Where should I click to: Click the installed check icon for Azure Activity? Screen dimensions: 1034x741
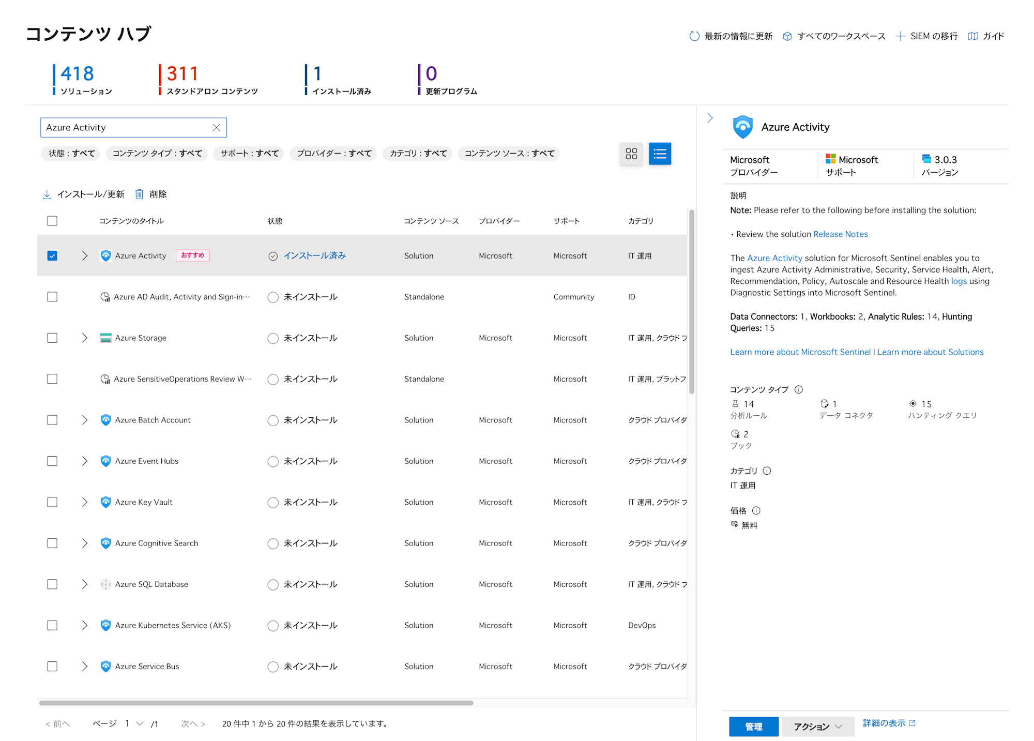273,256
